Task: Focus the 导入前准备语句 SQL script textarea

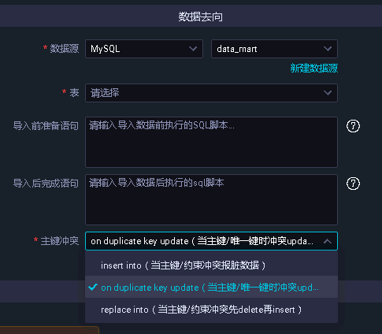Action: click(211, 142)
